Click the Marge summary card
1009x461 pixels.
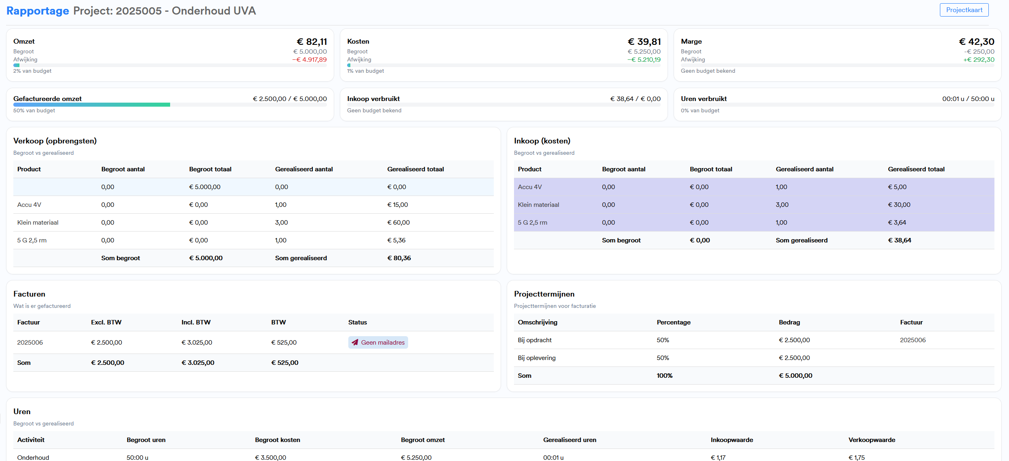(837, 55)
